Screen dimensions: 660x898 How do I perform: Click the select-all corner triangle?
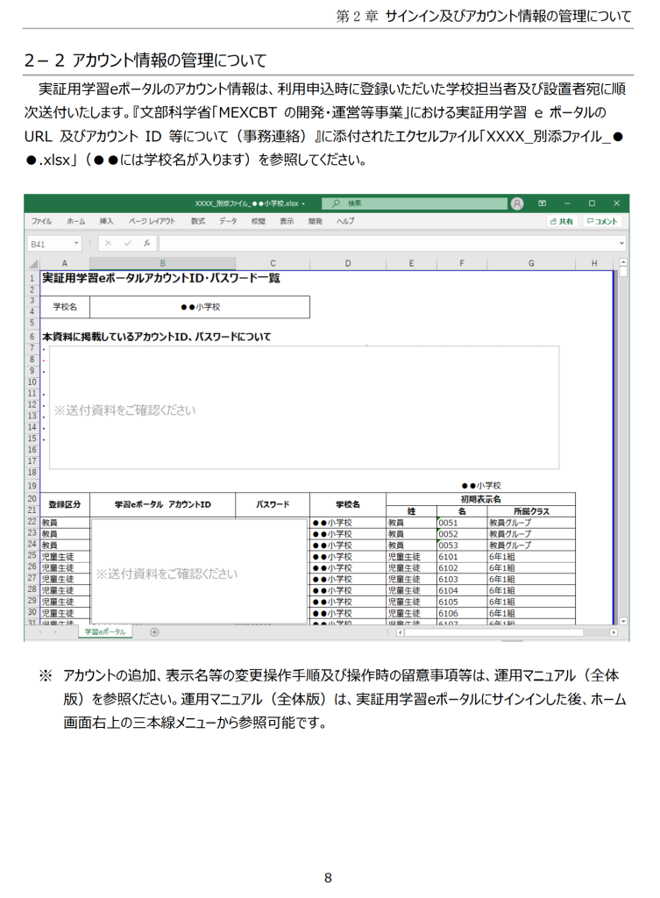(x=33, y=263)
